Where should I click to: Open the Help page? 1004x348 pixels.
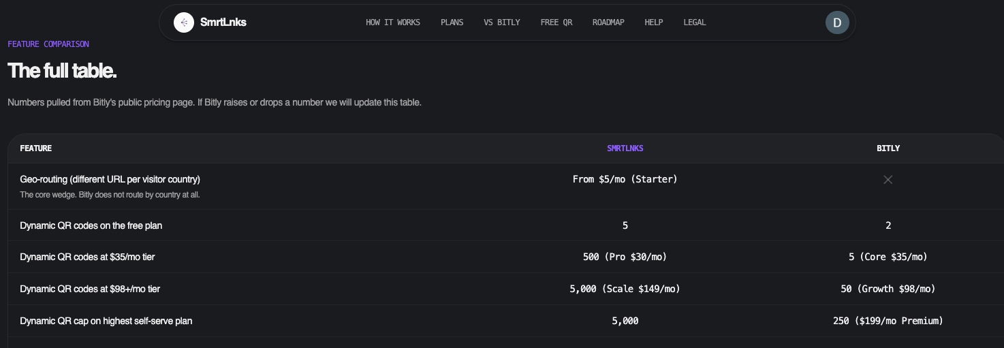click(x=654, y=22)
